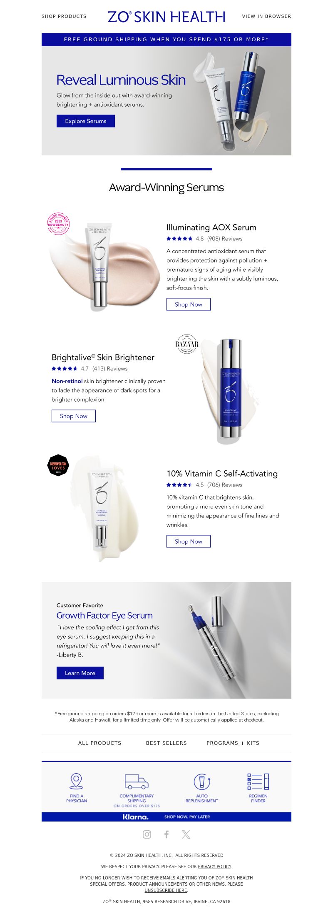333x924 pixels.
Task: Open the Best Sellers navigation link
Action: tap(166, 743)
